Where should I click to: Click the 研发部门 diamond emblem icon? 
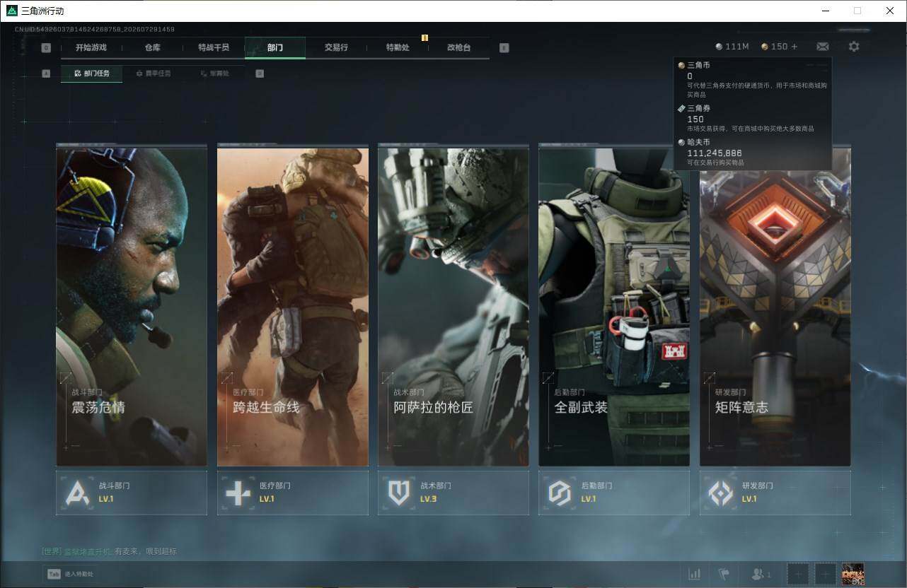coord(721,493)
